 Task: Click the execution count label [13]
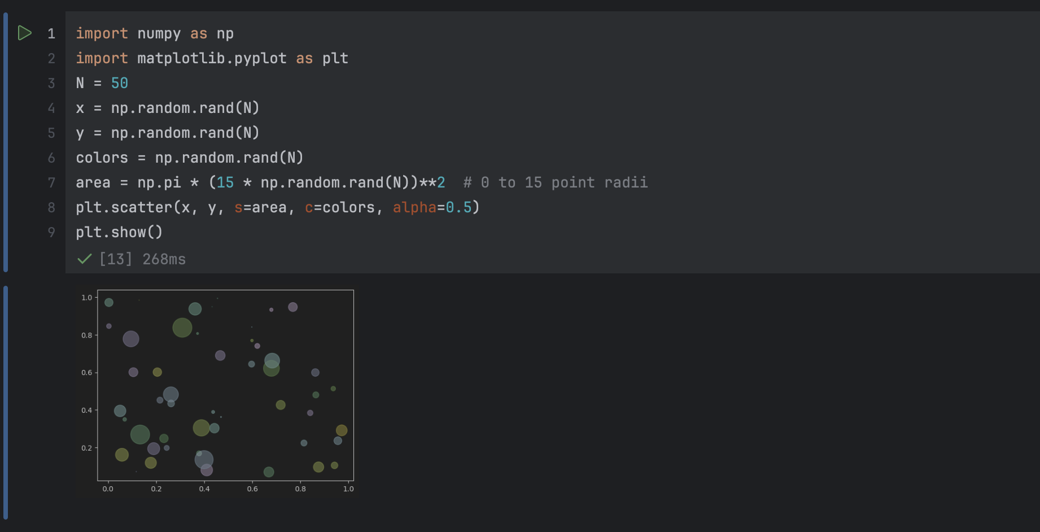(115, 259)
